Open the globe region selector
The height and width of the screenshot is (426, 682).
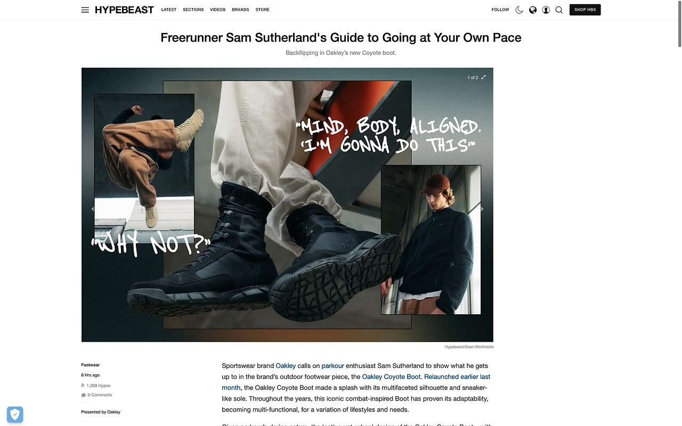tap(533, 10)
